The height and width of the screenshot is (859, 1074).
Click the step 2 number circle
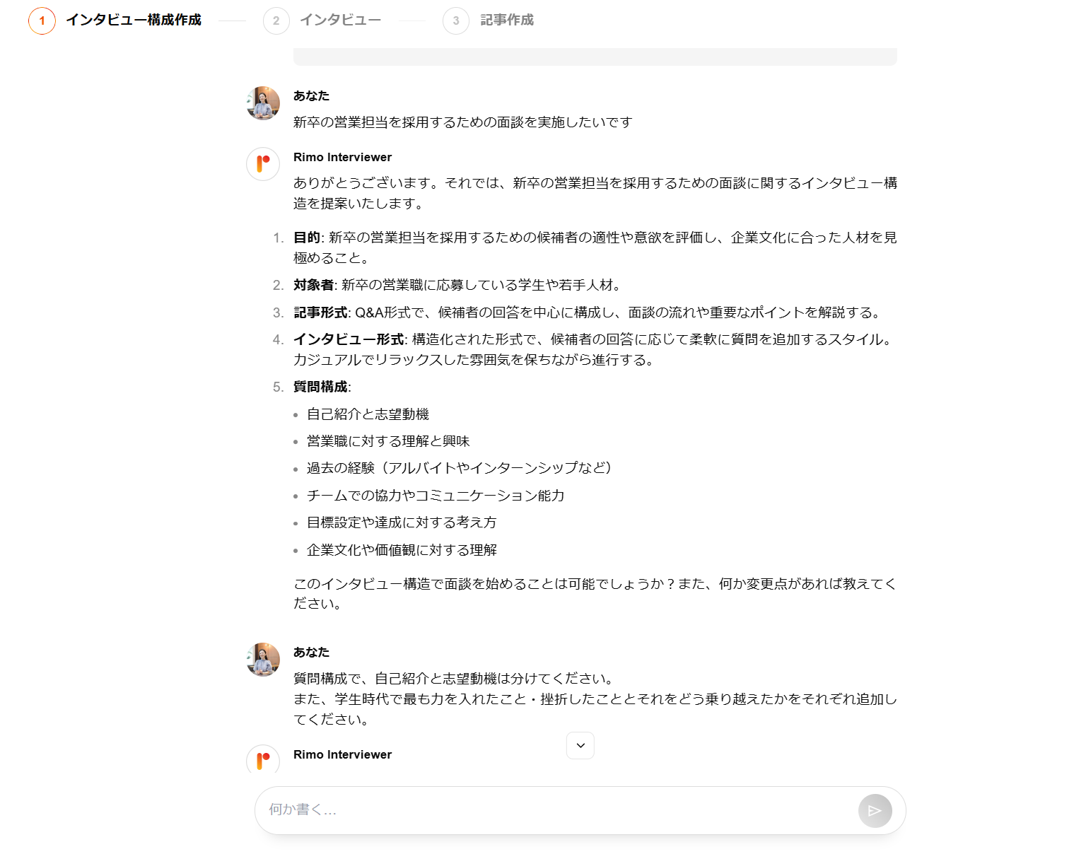coord(276,21)
